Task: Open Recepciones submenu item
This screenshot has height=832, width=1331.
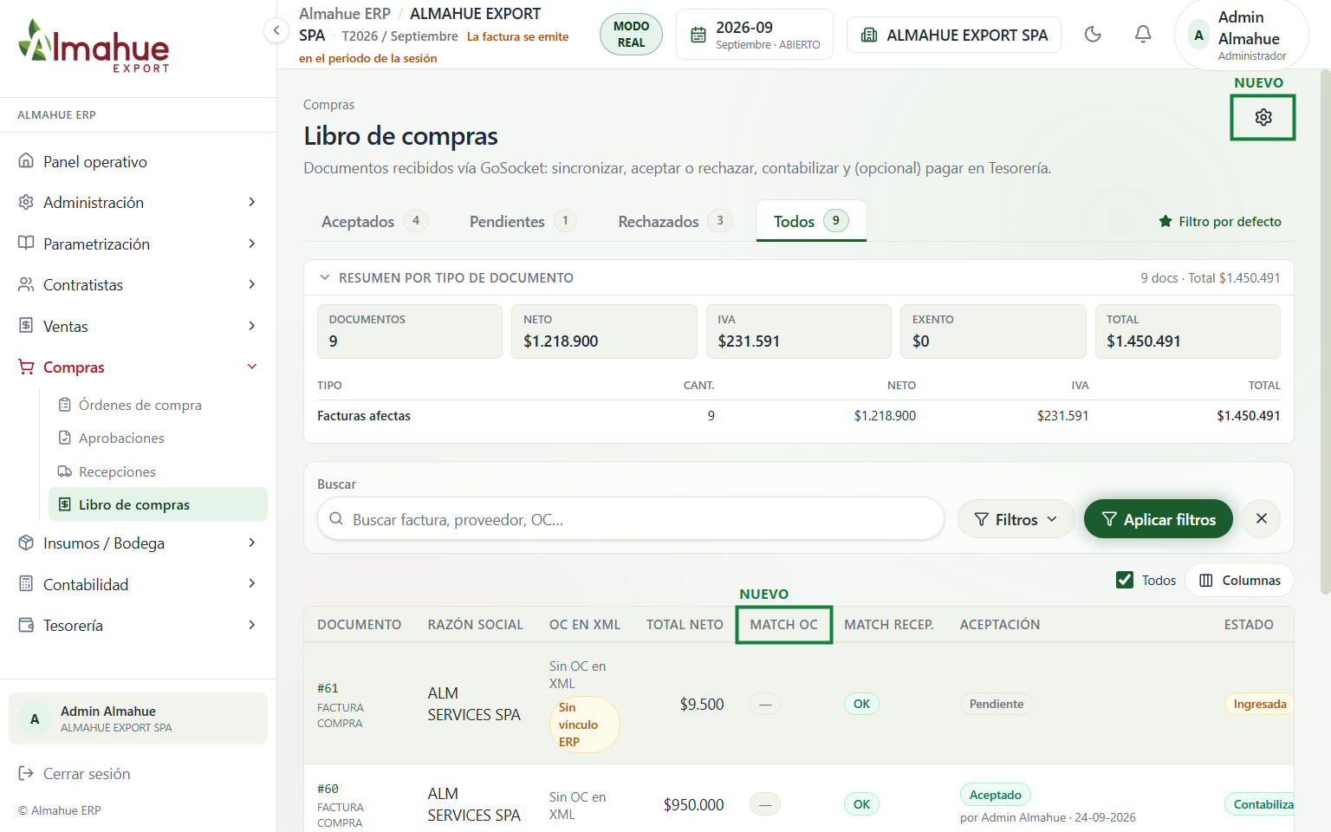Action: tap(158, 471)
